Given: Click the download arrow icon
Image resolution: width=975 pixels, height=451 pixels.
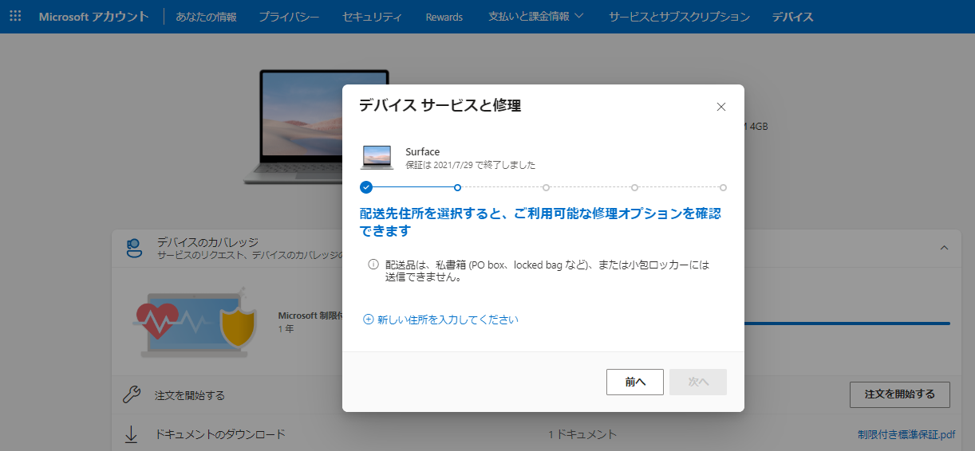Looking at the screenshot, I should 132,435.
